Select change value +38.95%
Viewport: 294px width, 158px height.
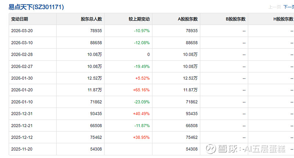(x=141, y=137)
